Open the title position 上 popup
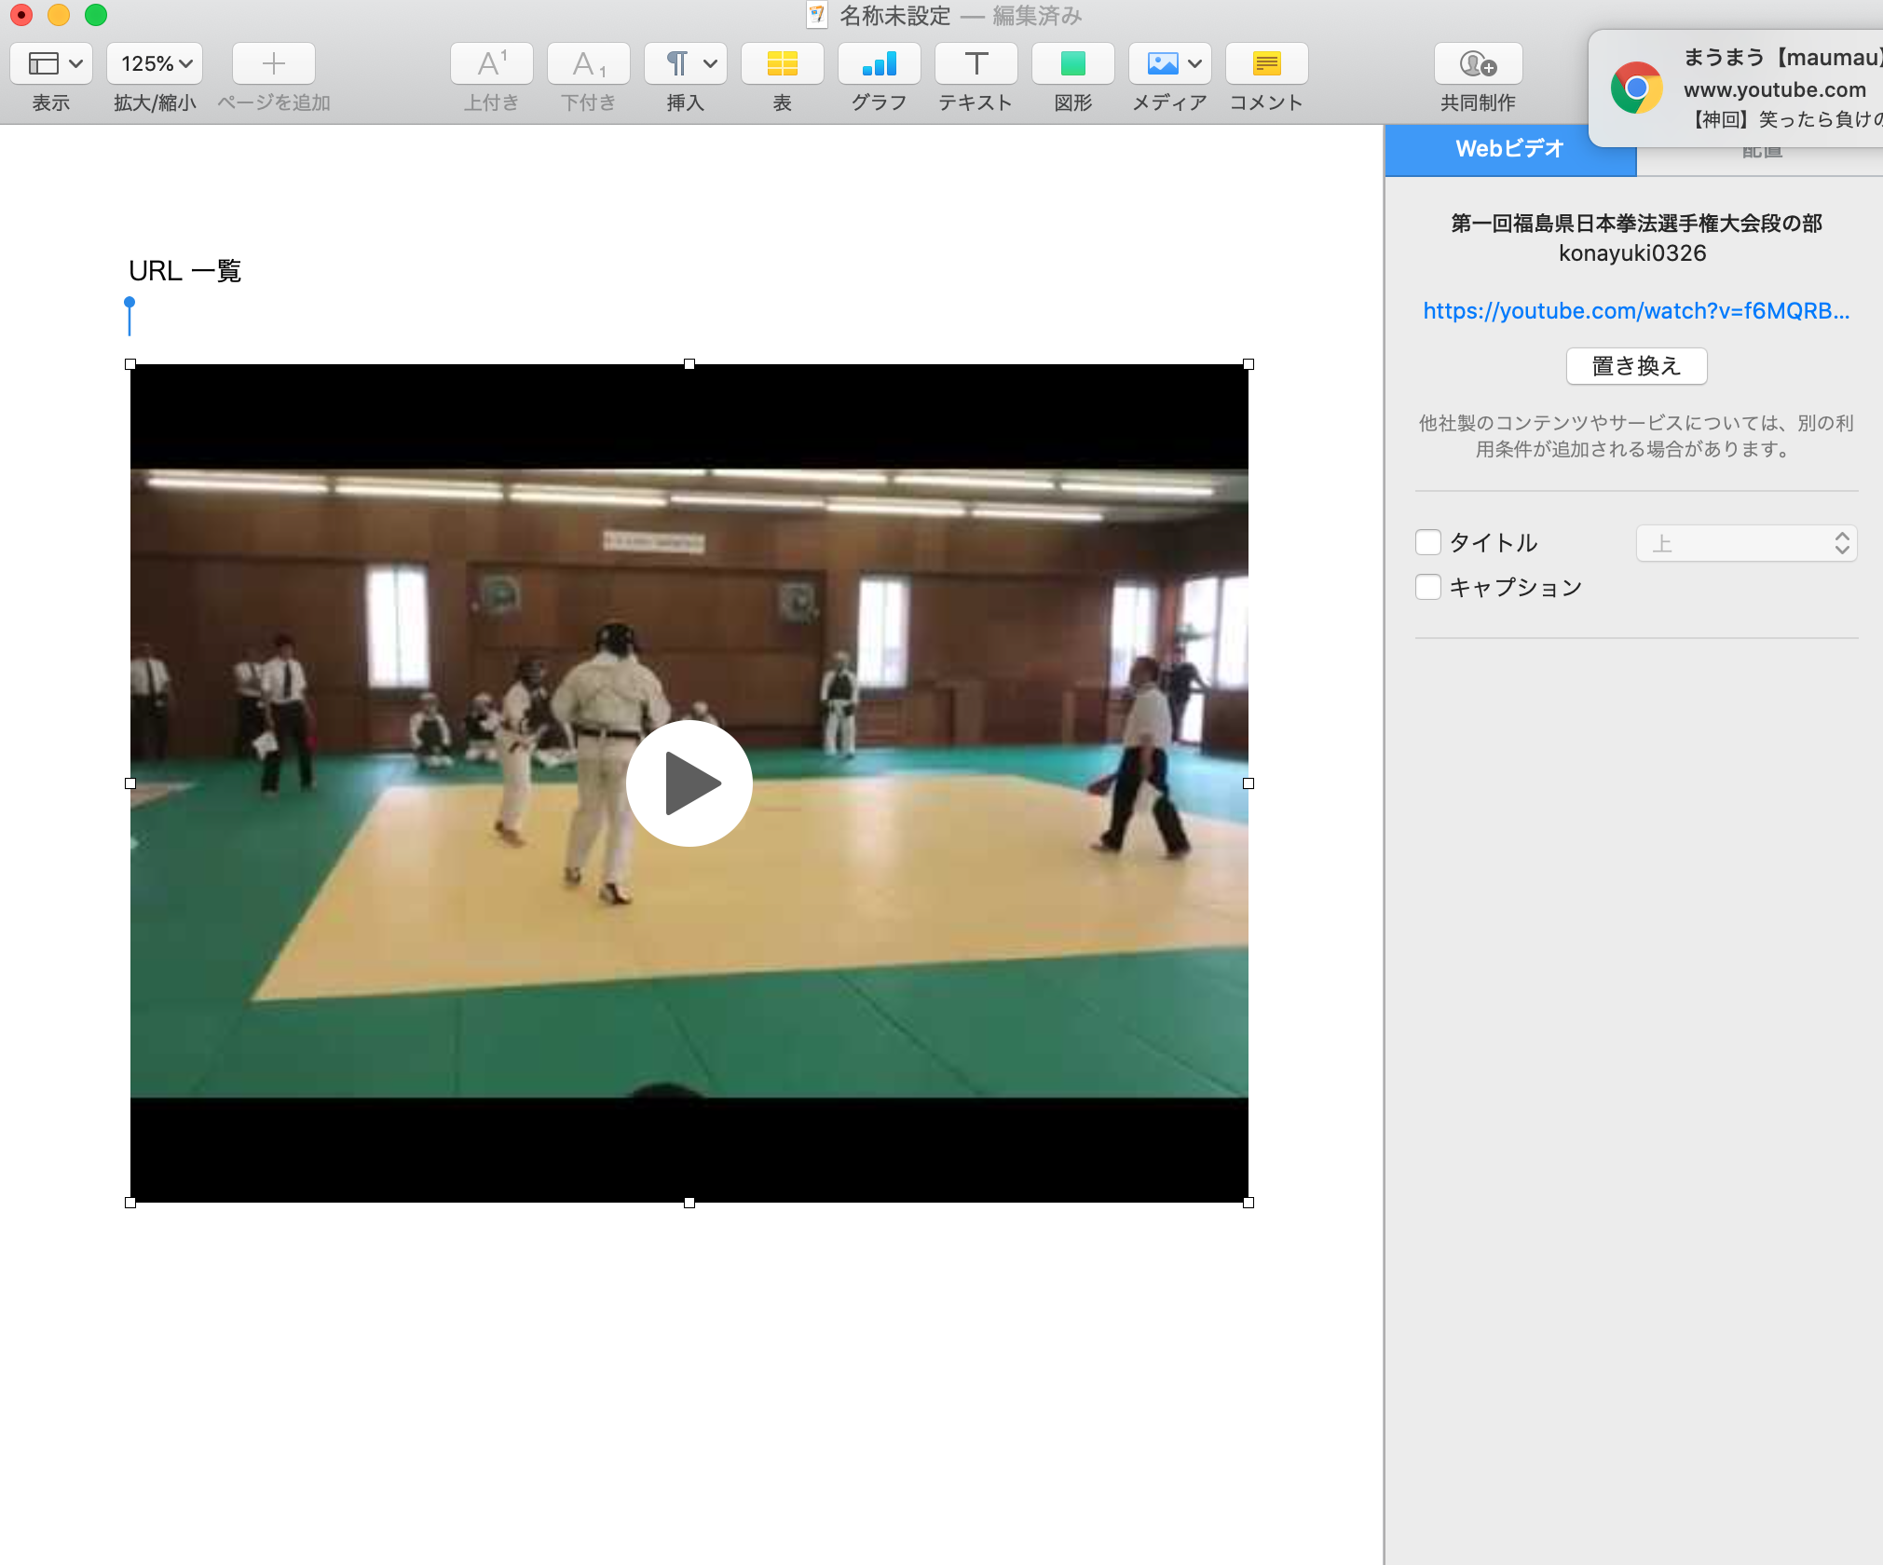The image size is (1883, 1565). click(1746, 543)
